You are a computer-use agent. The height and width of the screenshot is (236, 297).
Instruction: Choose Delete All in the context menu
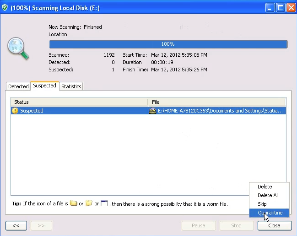coord(268,195)
